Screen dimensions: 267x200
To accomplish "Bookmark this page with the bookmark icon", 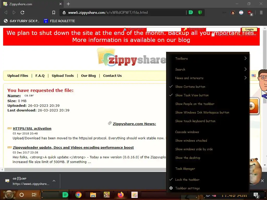I will tap(54, 12).
